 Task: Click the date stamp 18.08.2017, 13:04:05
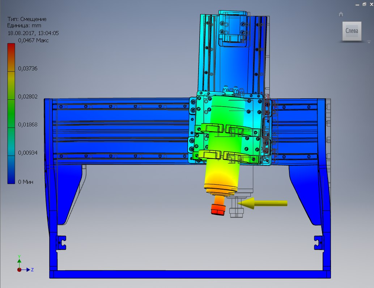(x=33, y=33)
